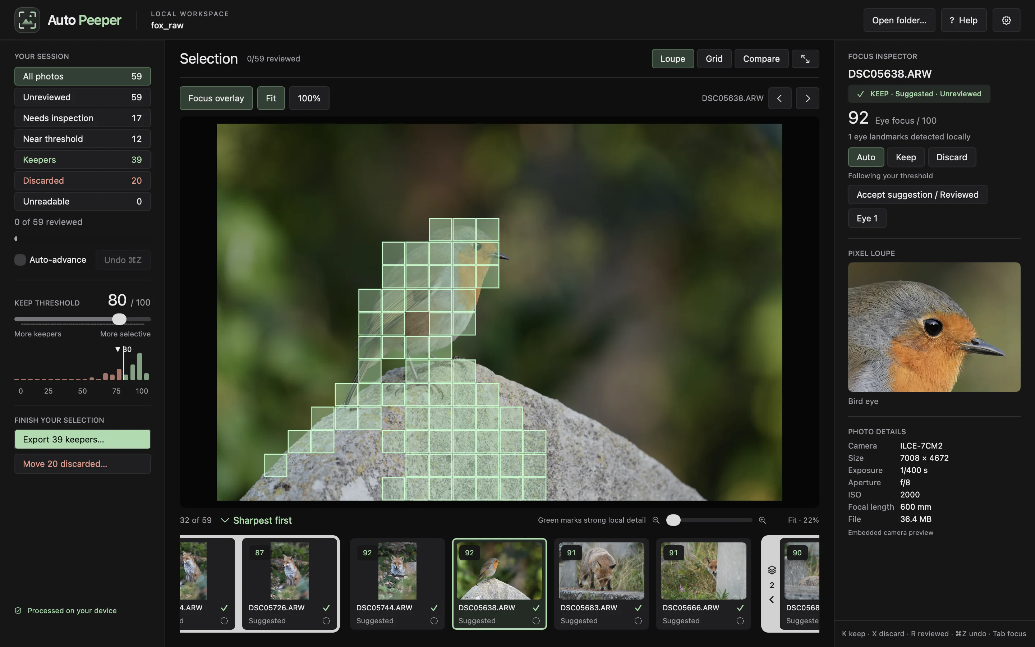Click the Keep threshold slider handle
The height and width of the screenshot is (647, 1035).
click(119, 319)
